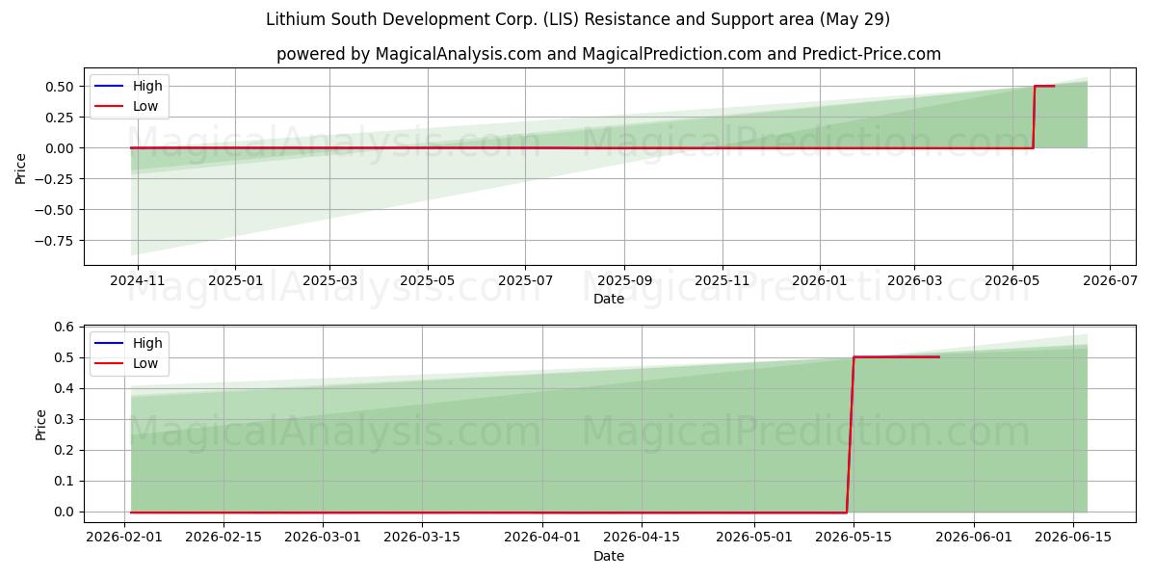Click the 2026-05-15 date tick label
Image resolution: width=1156 pixels, height=578 pixels.
854,538
